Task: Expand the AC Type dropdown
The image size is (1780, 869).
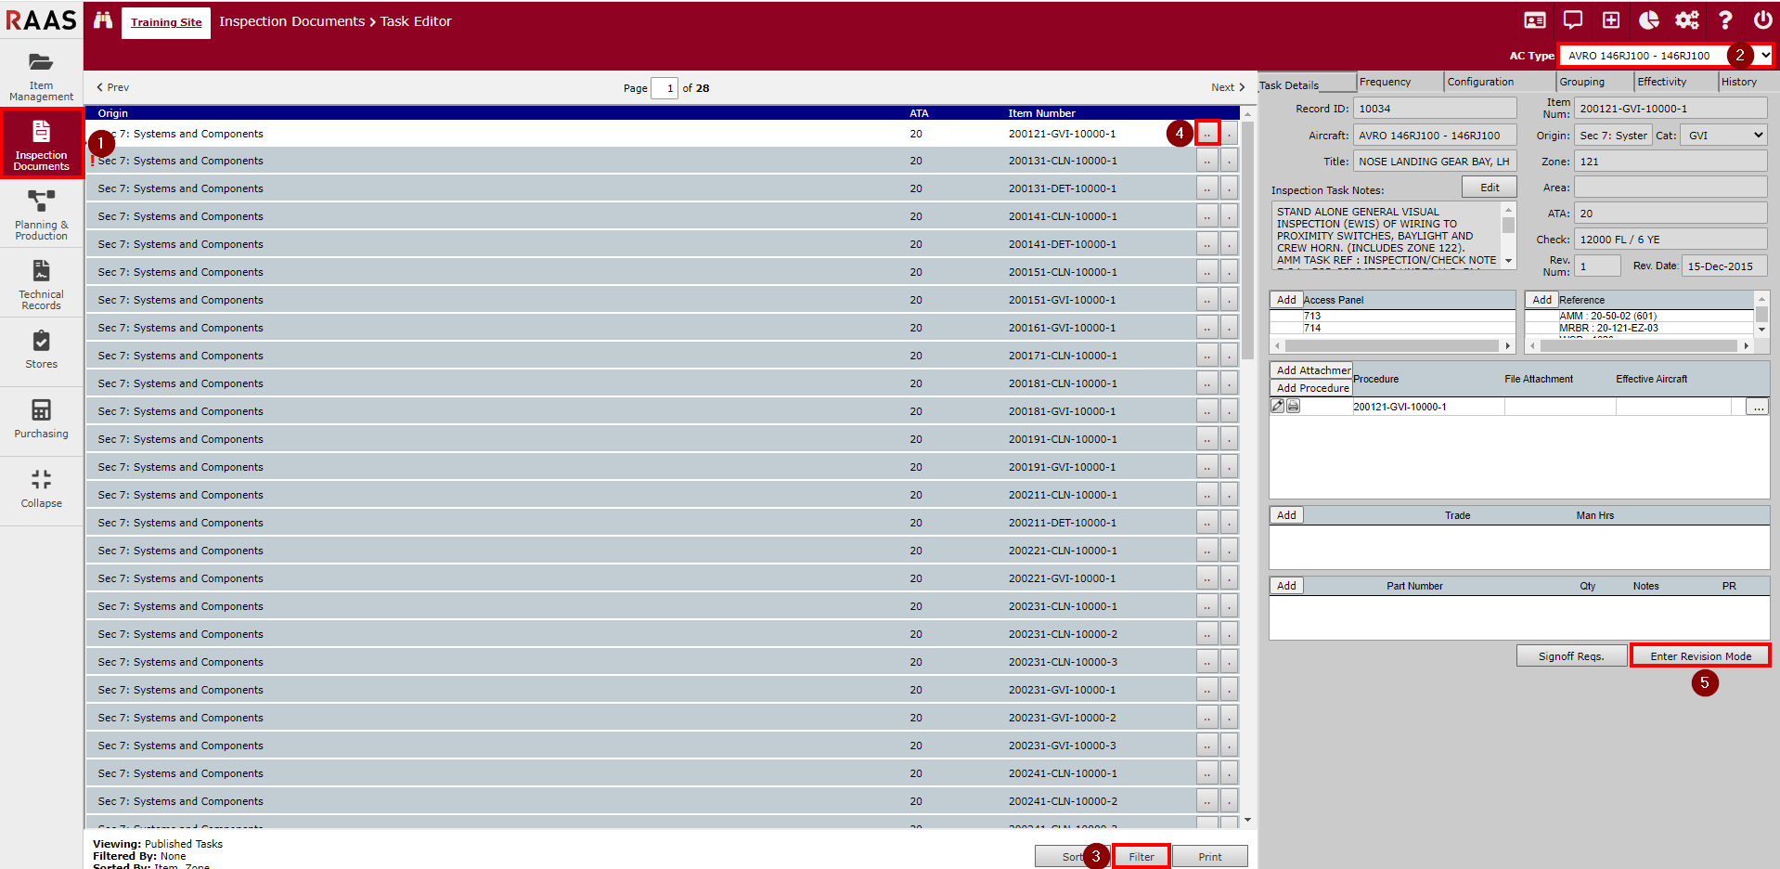Action: click(1764, 56)
